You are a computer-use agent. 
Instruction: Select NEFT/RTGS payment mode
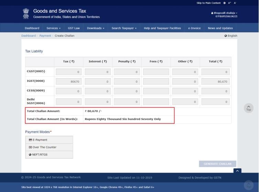click(x=49, y=155)
